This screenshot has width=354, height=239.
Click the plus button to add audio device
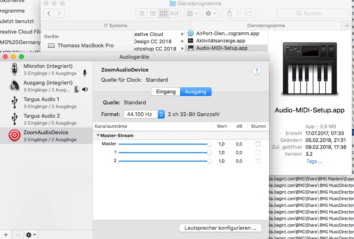click(6, 235)
